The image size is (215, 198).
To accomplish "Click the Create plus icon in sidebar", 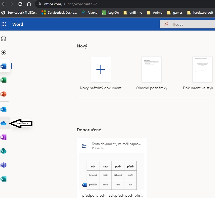I will pyautogui.click(x=4, y=53).
